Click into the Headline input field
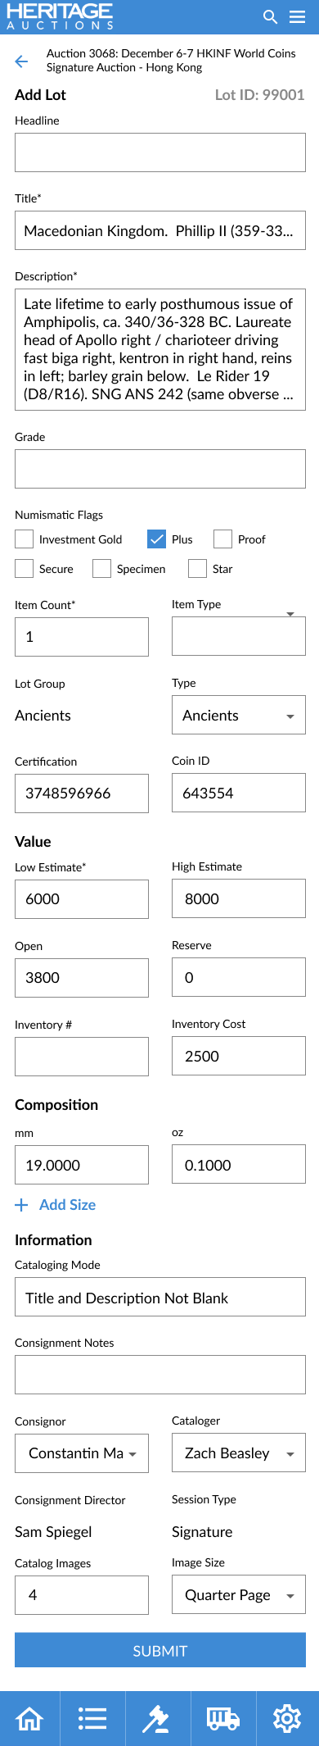 (160, 152)
